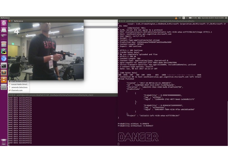
Task: Open the sound volume indicator
Action: click(x=199, y=18)
